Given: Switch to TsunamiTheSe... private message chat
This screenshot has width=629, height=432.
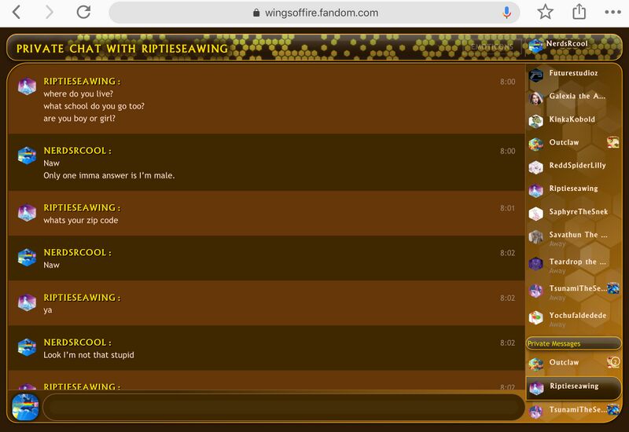Looking at the screenshot, I should pyautogui.click(x=576, y=410).
